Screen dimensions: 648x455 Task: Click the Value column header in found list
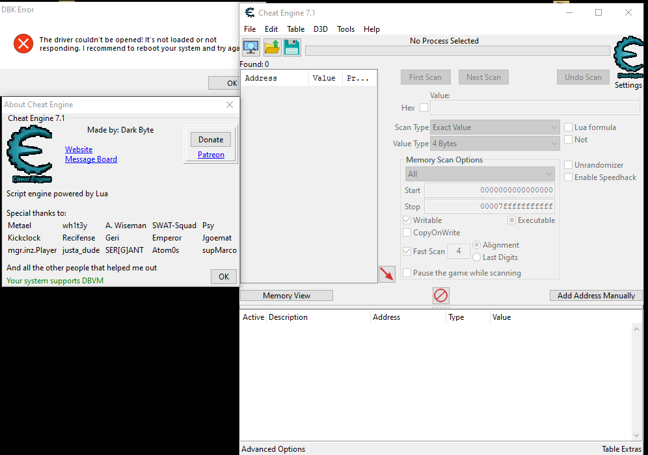click(325, 78)
